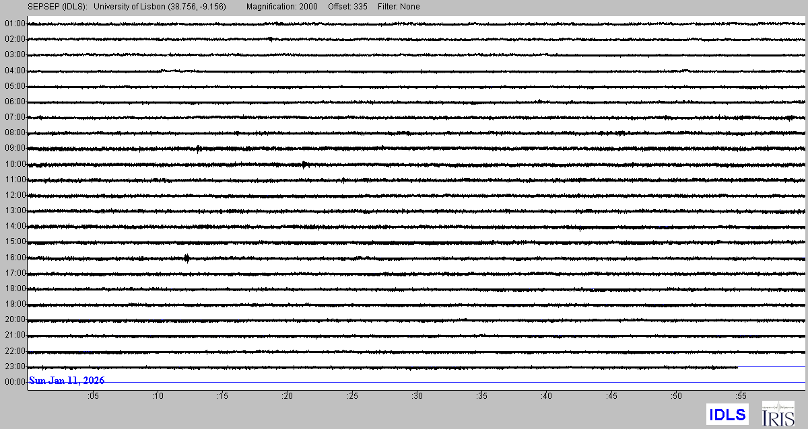Click the small event on the 10:00 trace

tap(304, 164)
